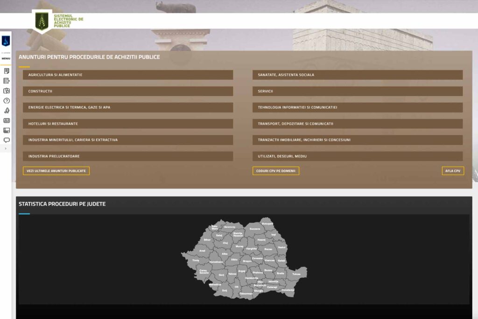Open the MENIU label in the sidebar
The width and height of the screenshot is (478, 319).
coord(6,58)
